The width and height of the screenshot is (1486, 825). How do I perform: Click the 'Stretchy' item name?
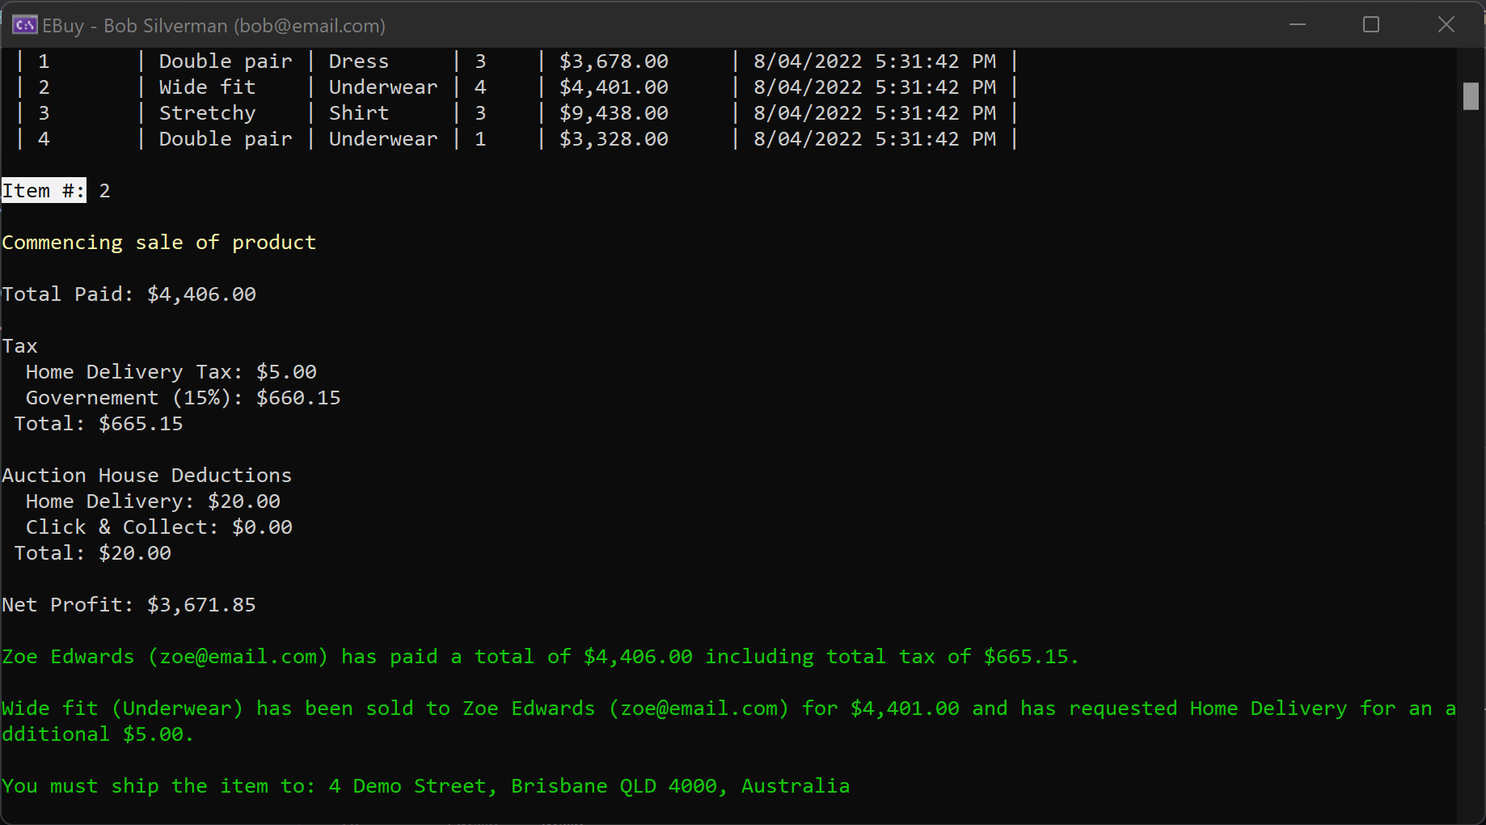(207, 113)
